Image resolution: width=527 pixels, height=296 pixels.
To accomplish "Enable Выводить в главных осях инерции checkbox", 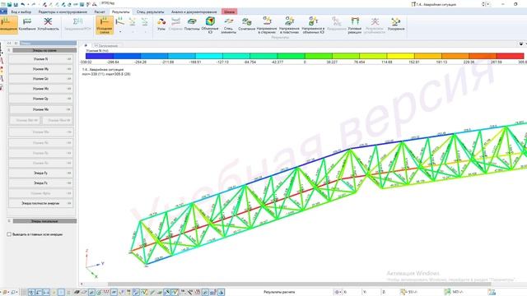I will [x=9, y=234].
